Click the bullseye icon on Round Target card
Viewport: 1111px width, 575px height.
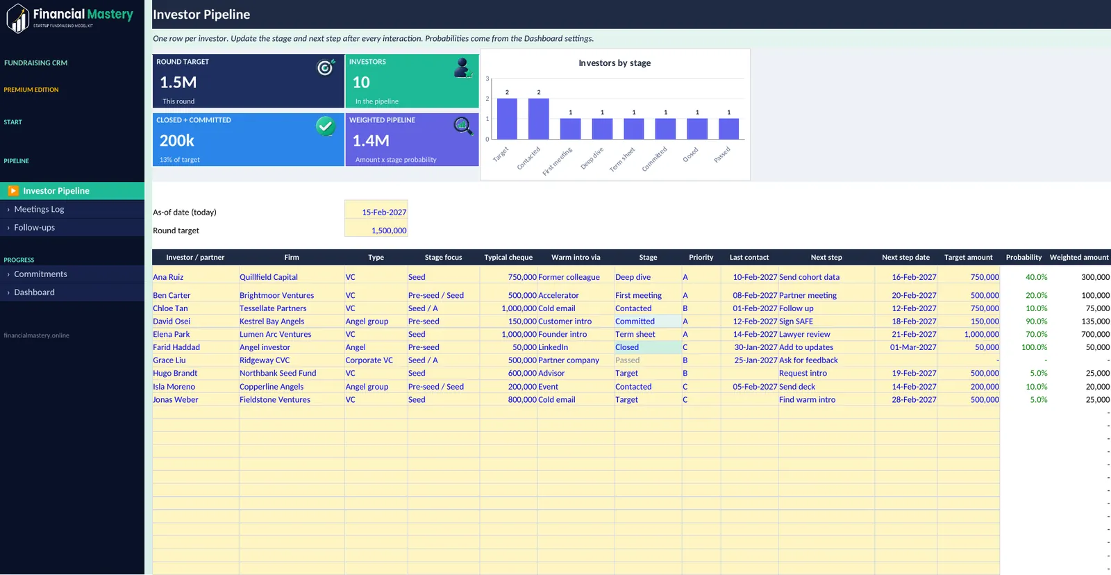tap(325, 67)
